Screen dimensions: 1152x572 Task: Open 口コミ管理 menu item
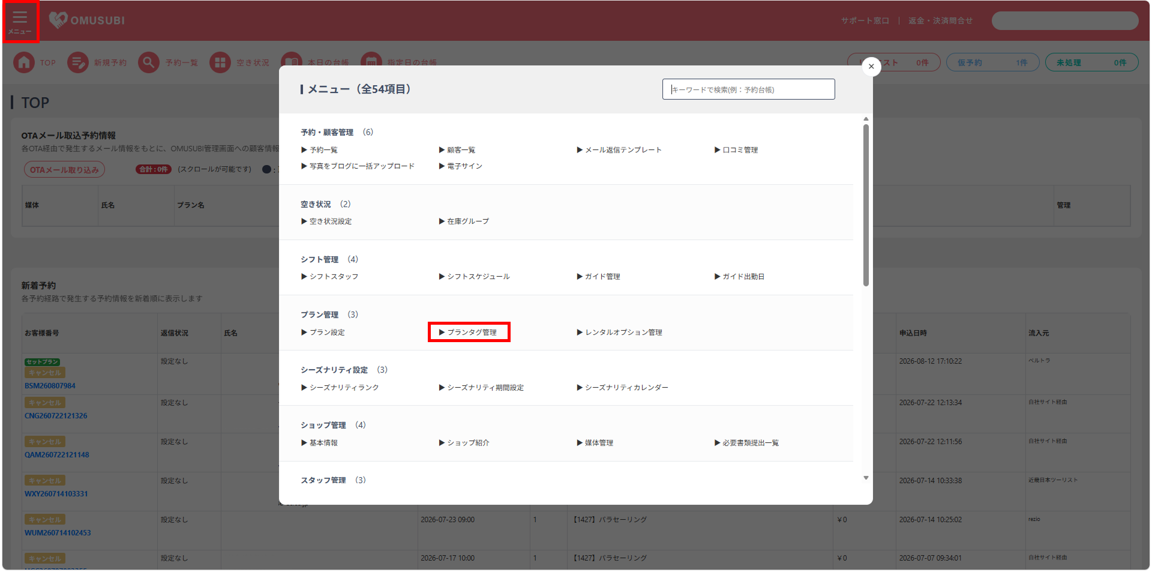pyautogui.click(x=736, y=150)
